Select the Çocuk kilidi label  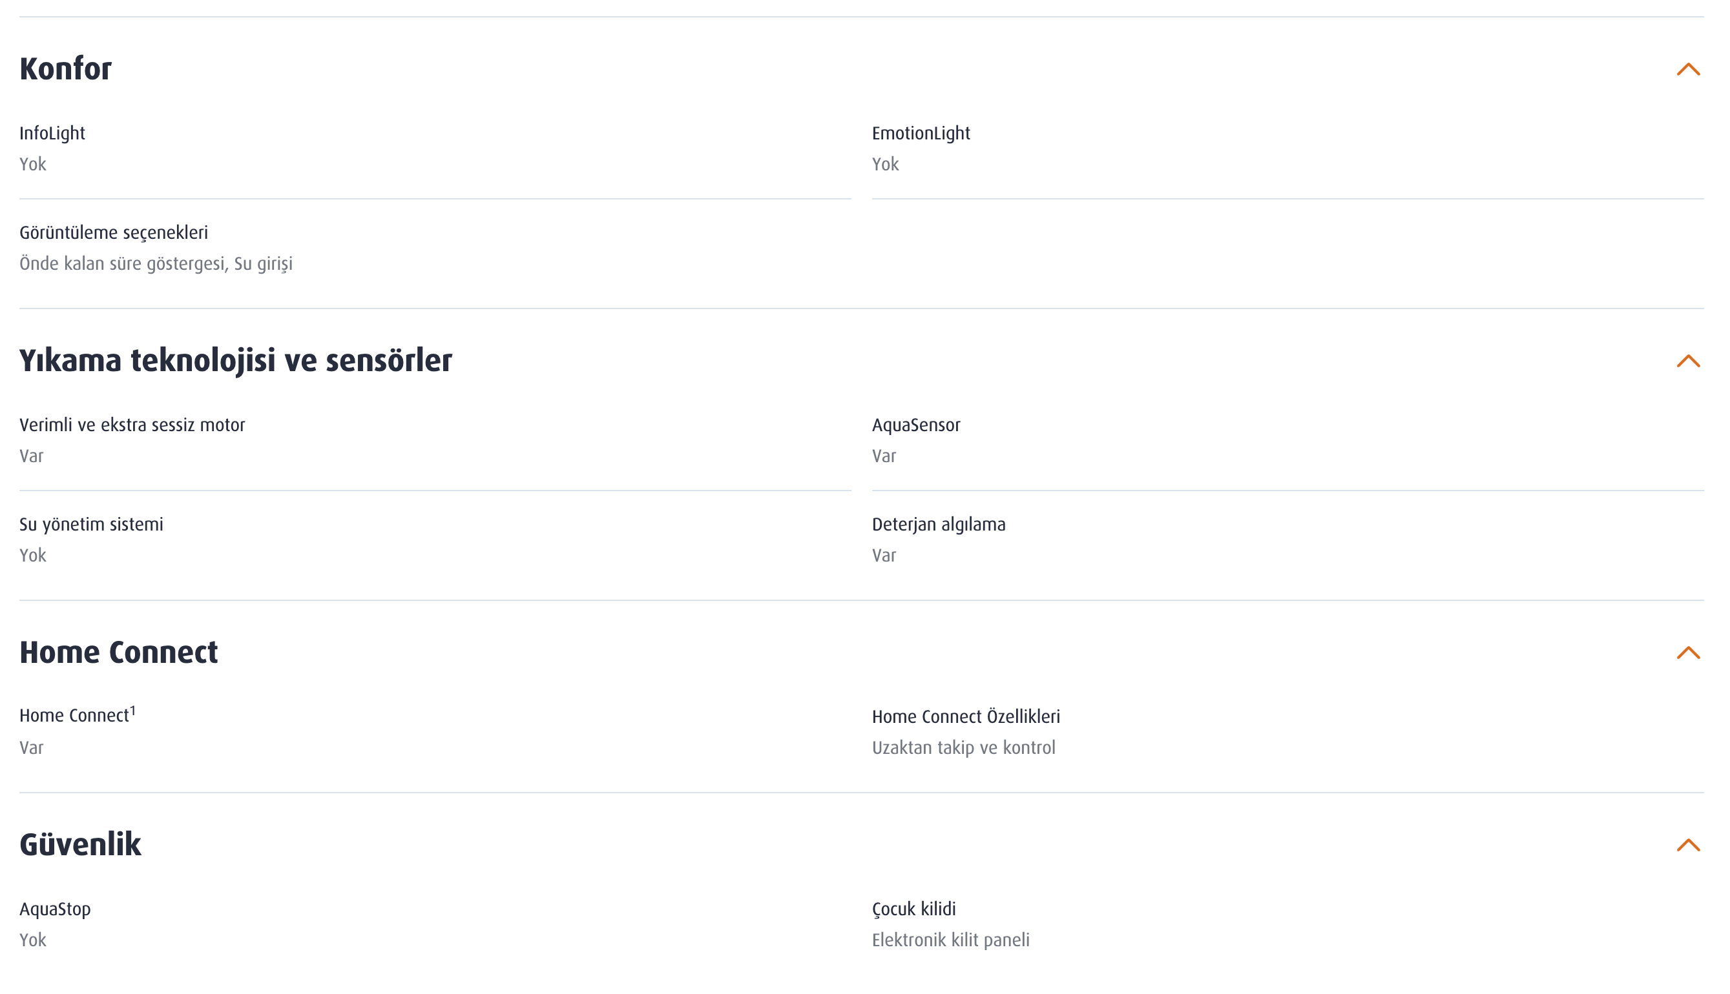913,909
